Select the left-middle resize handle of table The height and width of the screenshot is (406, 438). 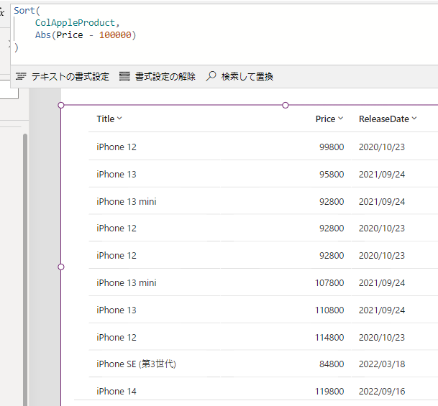pyautogui.click(x=61, y=267)
